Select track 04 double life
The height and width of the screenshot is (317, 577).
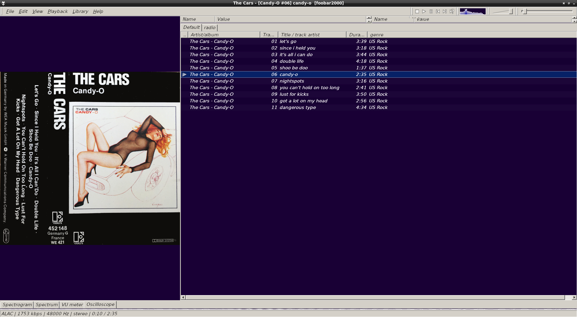[379, 61]
